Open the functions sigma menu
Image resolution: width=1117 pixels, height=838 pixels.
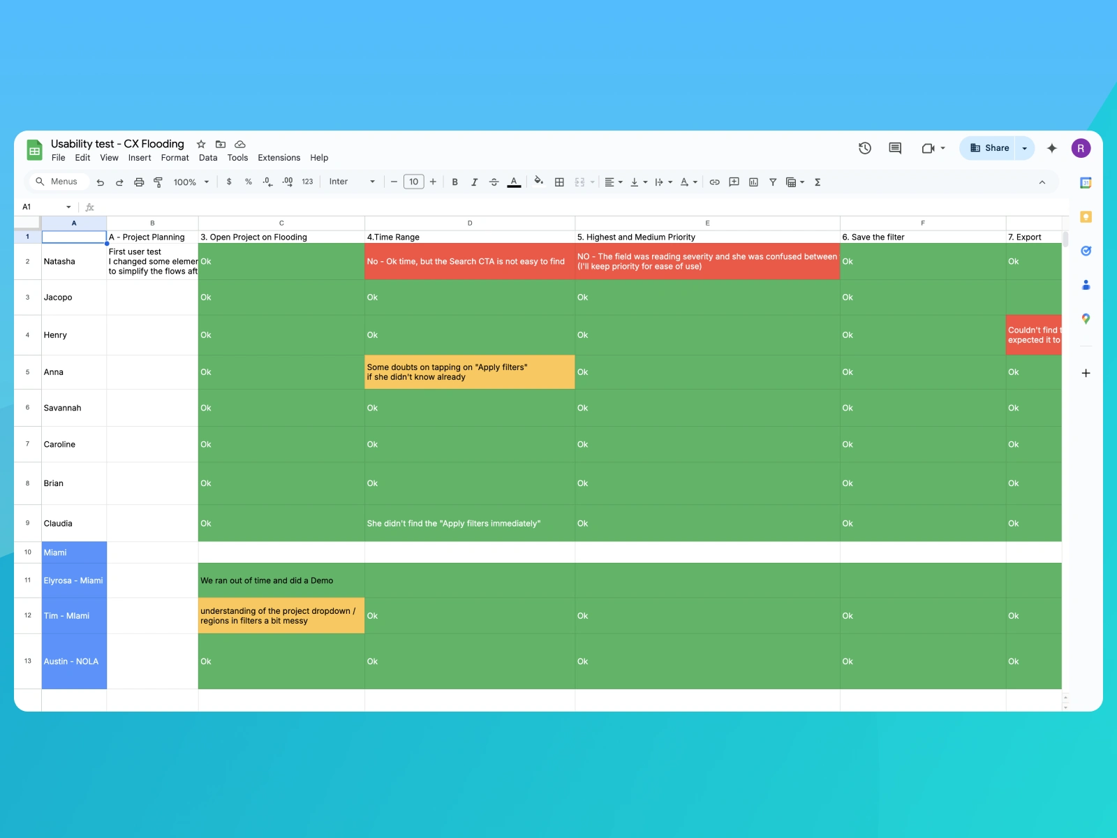coord(818,182)
